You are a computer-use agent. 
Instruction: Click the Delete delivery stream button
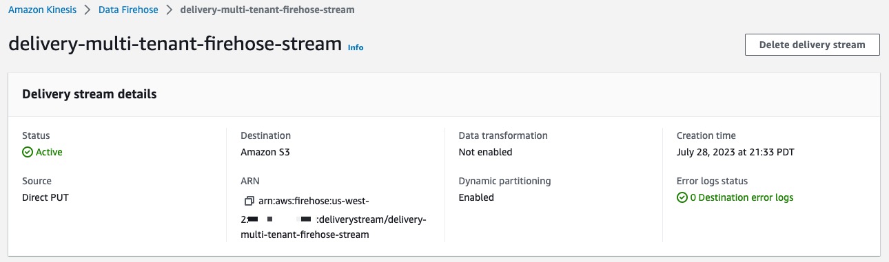(812, 45)
